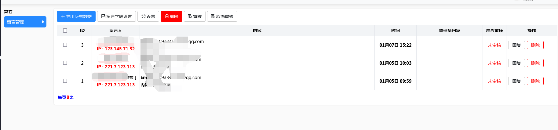Reply to the 01月05日 09:59 message
Image resolution: width=558 pixels, height=130 pixels.
click(x=516, y=81)
